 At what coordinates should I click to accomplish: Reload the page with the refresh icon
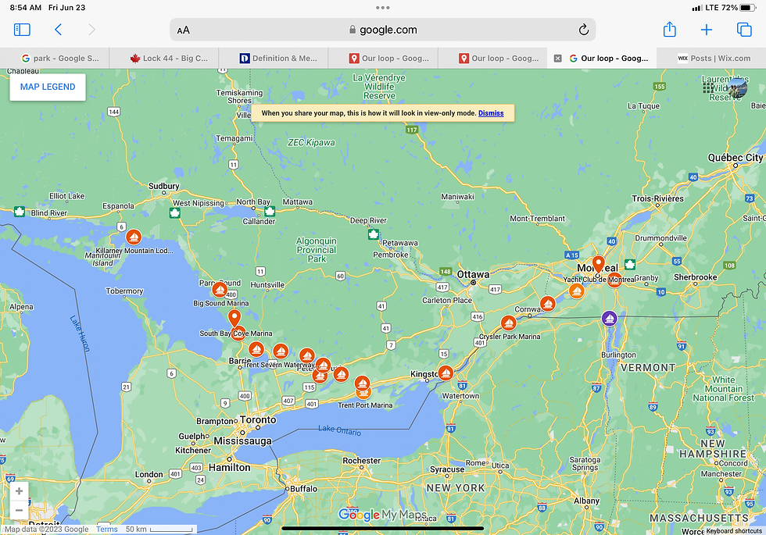point(583,30)
